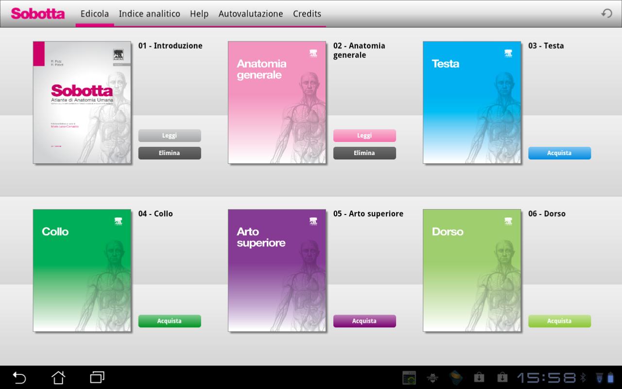Click the Sobotta logo
The height and width of the screenshot is (389, 622).
click(x=38, y=14)
